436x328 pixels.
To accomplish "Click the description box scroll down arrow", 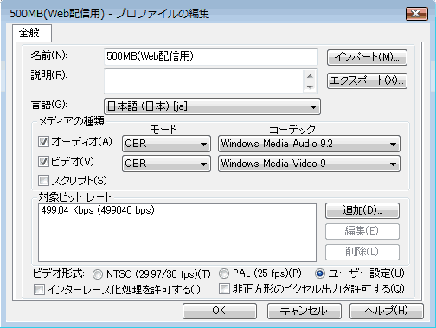I will 310,87.
